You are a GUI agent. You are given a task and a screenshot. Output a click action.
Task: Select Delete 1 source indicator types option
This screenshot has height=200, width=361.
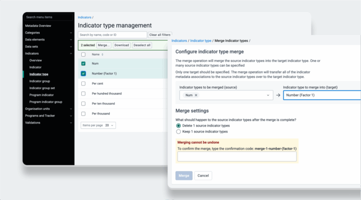coord(178,125)
